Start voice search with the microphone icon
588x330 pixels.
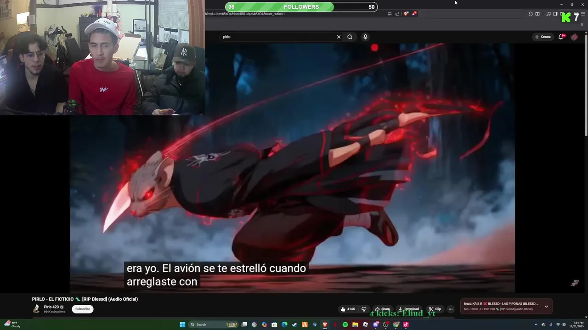(x=365, y=37)
